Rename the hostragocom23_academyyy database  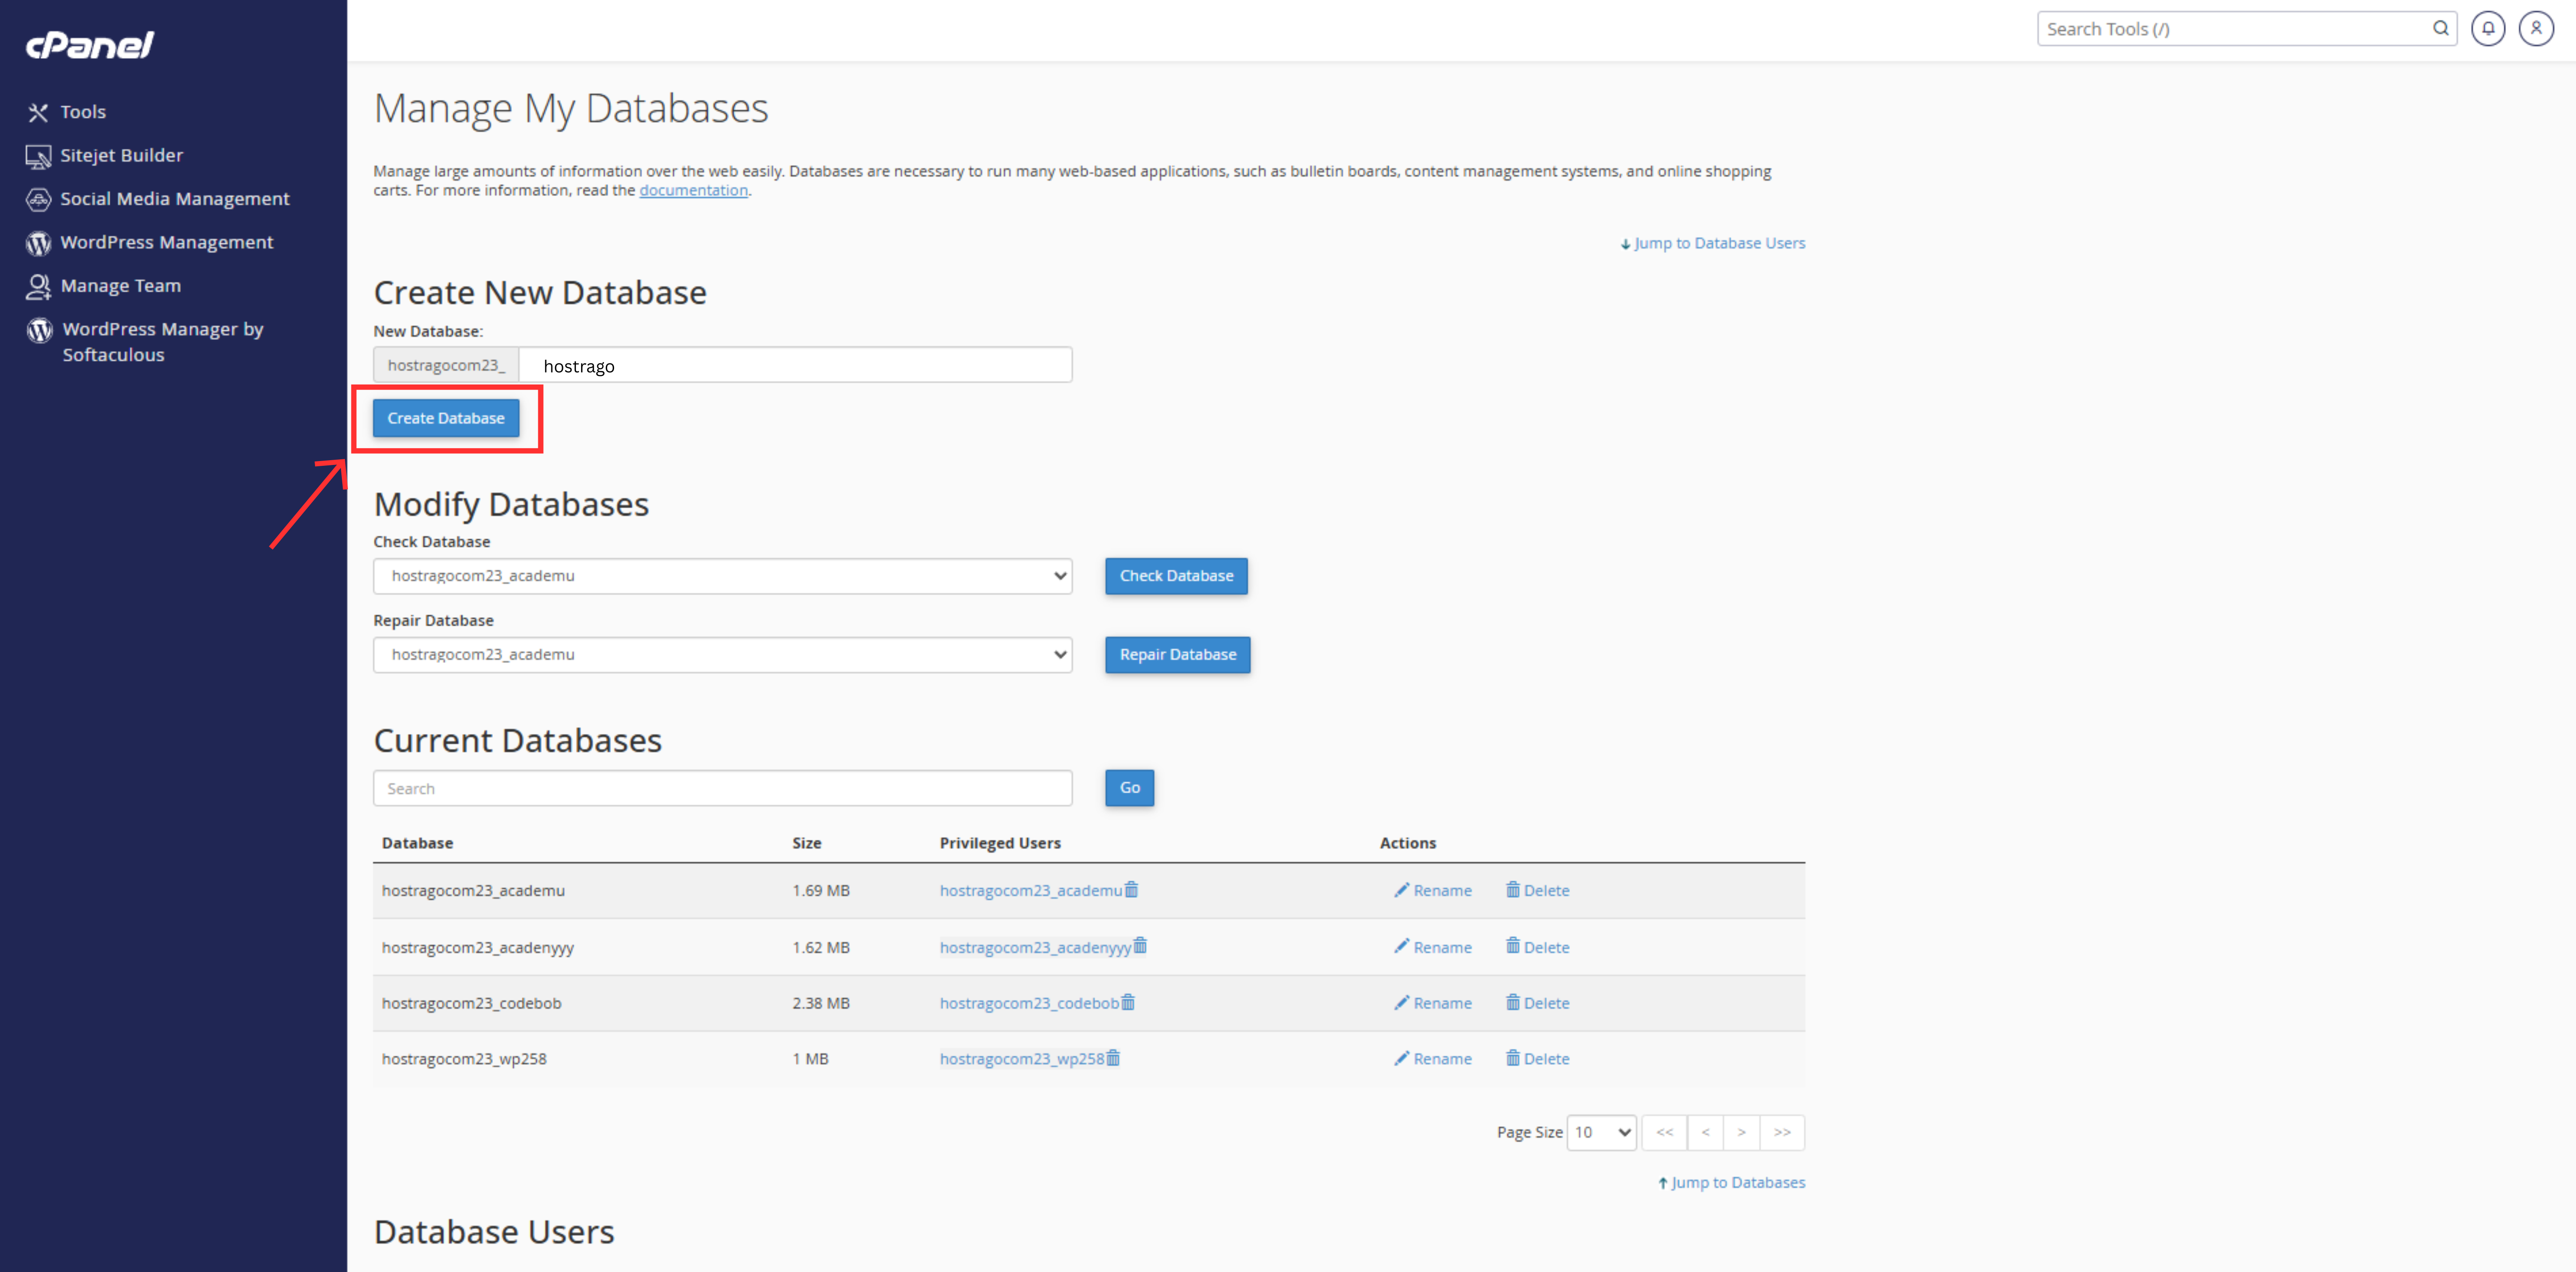point(1433,947)
